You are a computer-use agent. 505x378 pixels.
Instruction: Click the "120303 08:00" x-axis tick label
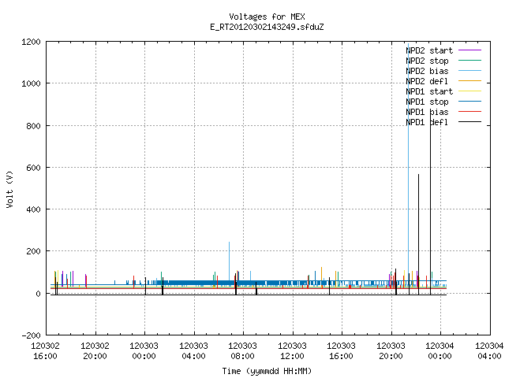coord(242,351)
